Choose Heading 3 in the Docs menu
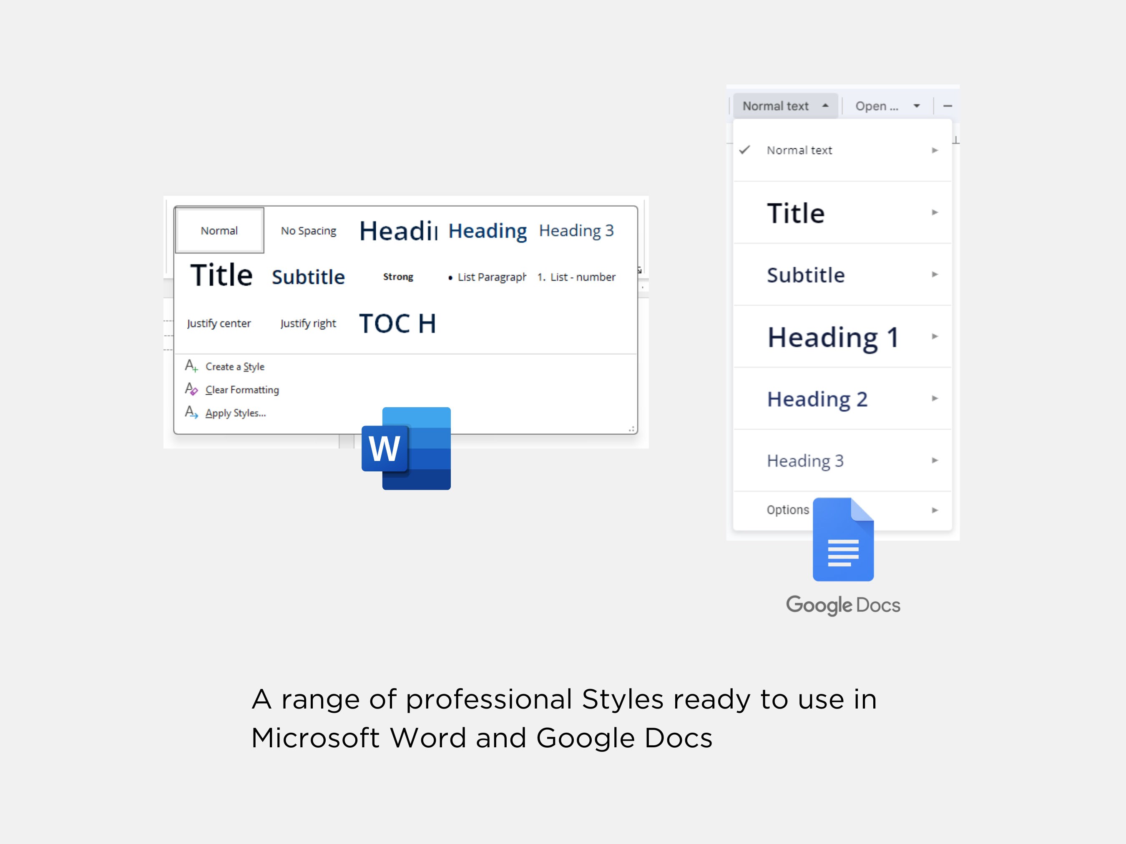Image resolution: width=1126 pixels, height=844 pixels. click(805, 460)
